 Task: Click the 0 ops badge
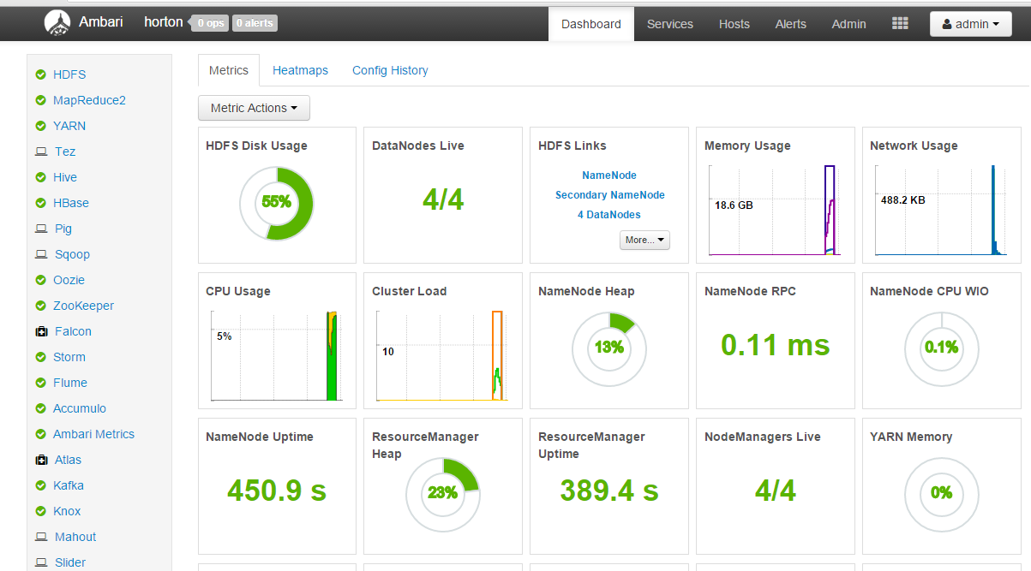[x=210, y=23]
